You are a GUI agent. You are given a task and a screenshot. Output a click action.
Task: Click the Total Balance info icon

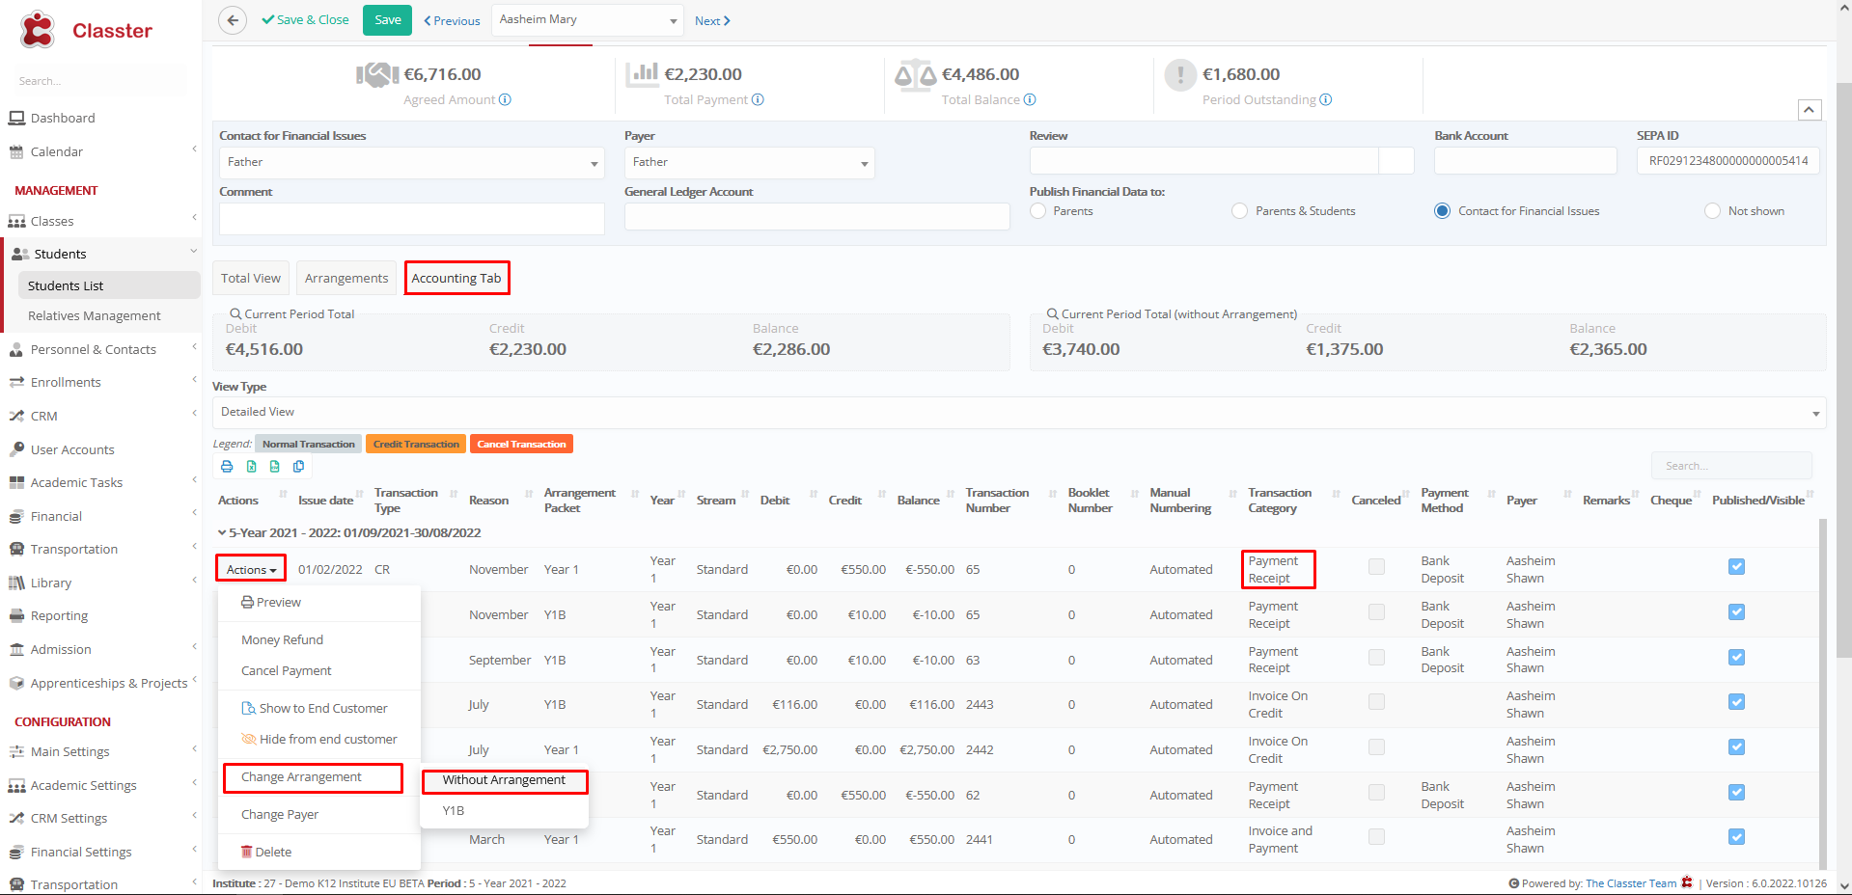1030,99
